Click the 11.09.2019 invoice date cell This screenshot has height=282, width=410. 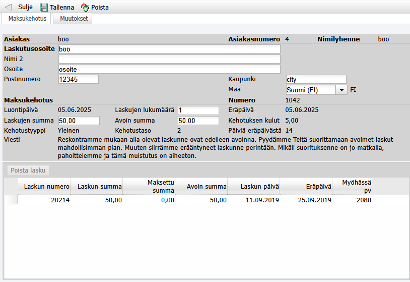point(254,200)
